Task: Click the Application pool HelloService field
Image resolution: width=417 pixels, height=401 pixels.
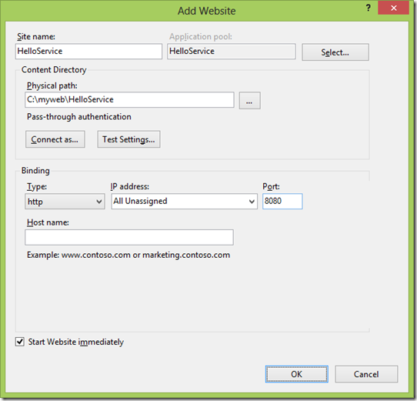Action: coord(232,52)
